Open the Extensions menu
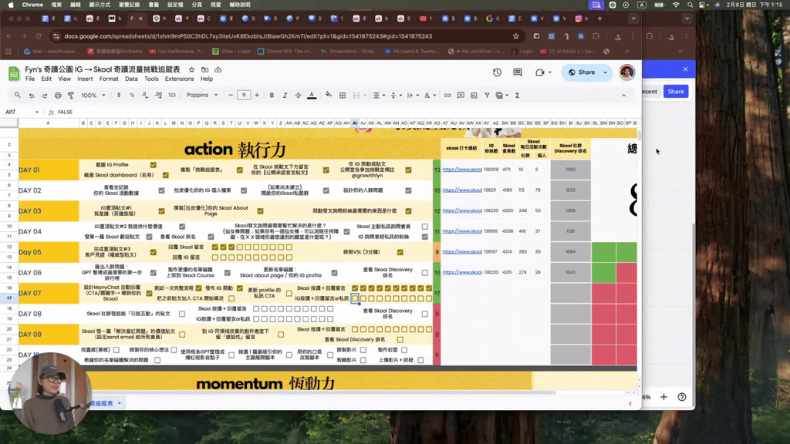 pyautogui.click(x=179, y=79)
